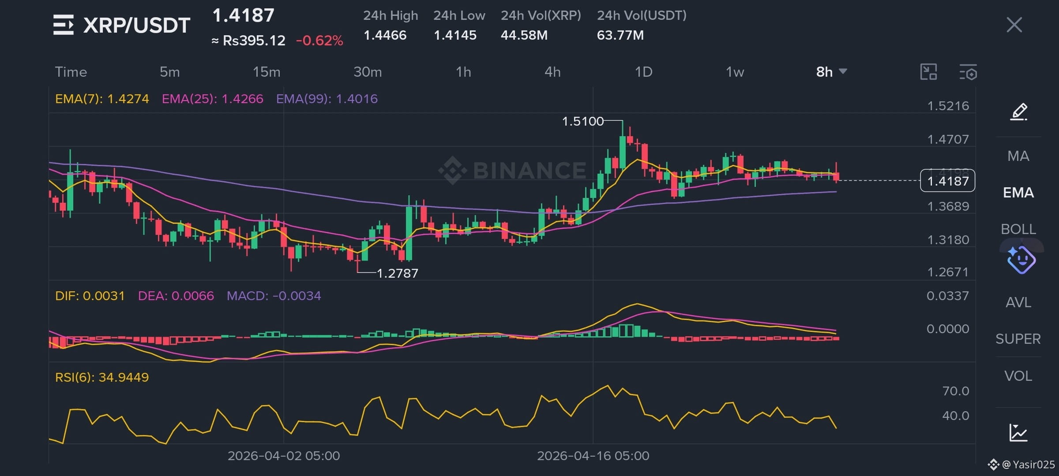Open chart display settings icon

(x=968, y=72)
